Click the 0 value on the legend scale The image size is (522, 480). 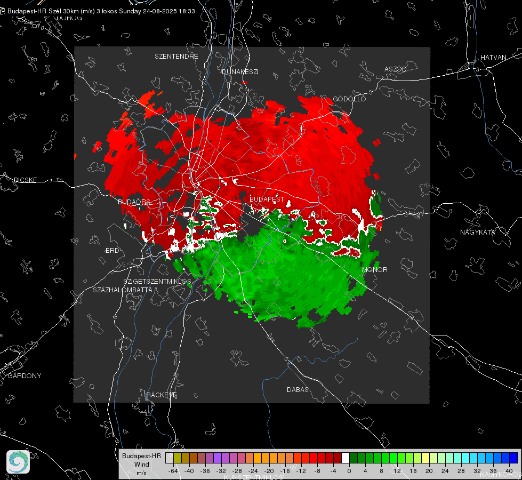point(349,471)
